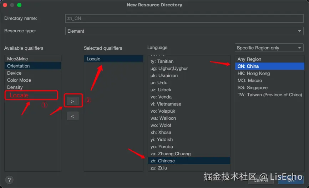Screen dimensions: 309x188
Task: Choose ur: Urdu language
Action: (189, 82)
